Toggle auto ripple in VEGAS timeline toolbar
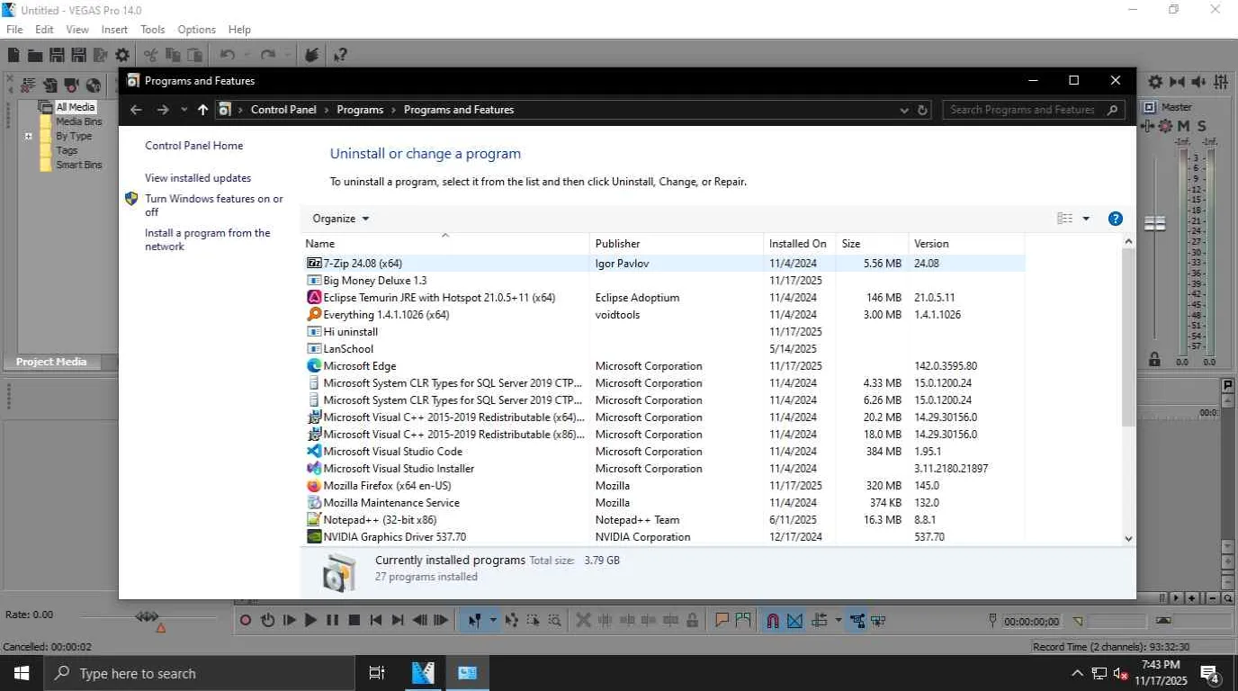This screenshot has width=1238, height=691. click(819, 620)
